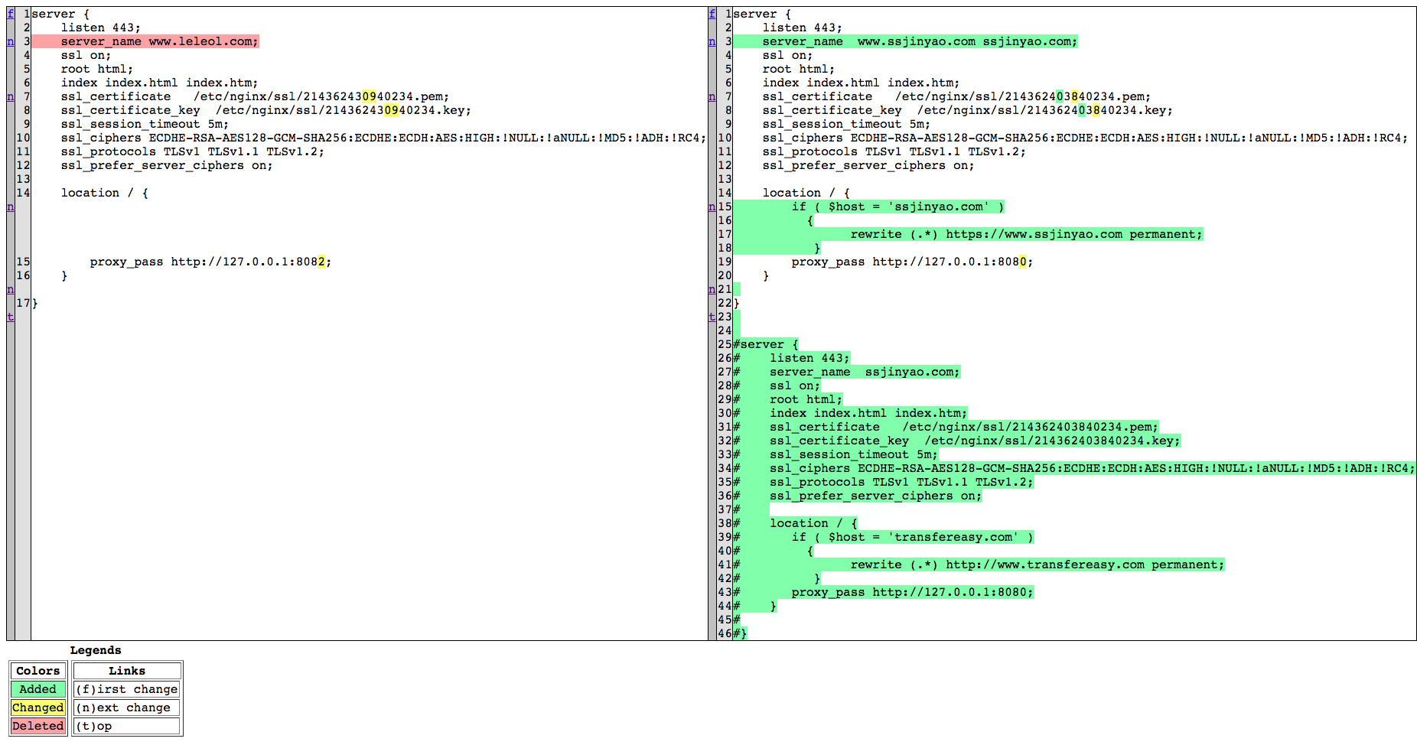Click the 't' top link beside right line 23
The height and width of the screenshot is (745, 1417).
pyautogui.click(x=712, y=317)
